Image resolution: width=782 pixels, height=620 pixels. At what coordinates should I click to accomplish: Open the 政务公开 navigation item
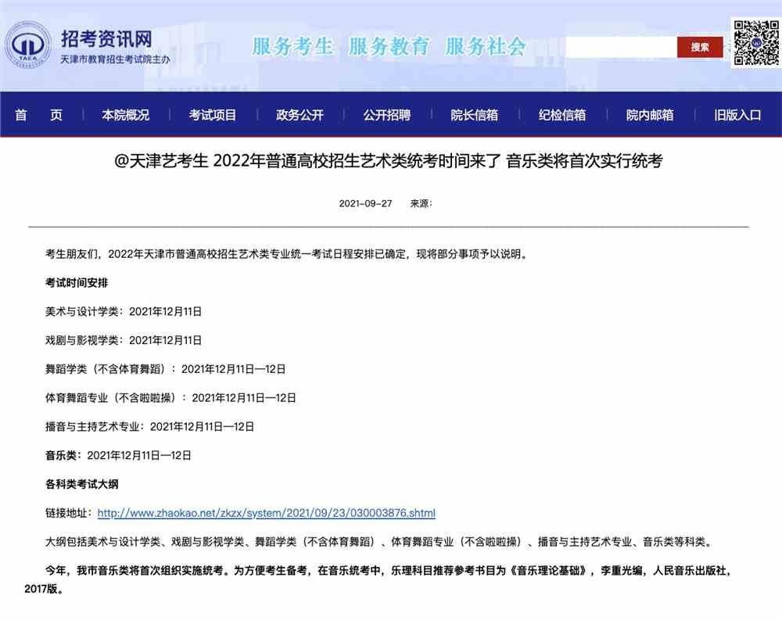click(x=300, y=115)
